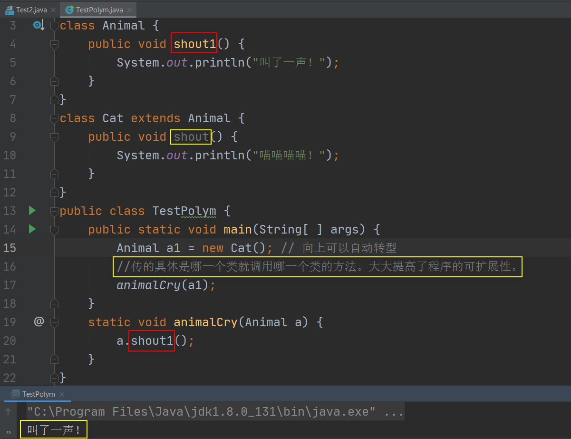Click line number 15 in the gutter
Viewport: 571px width, 439px height.
pyautogui.click(x=10, y=248)
